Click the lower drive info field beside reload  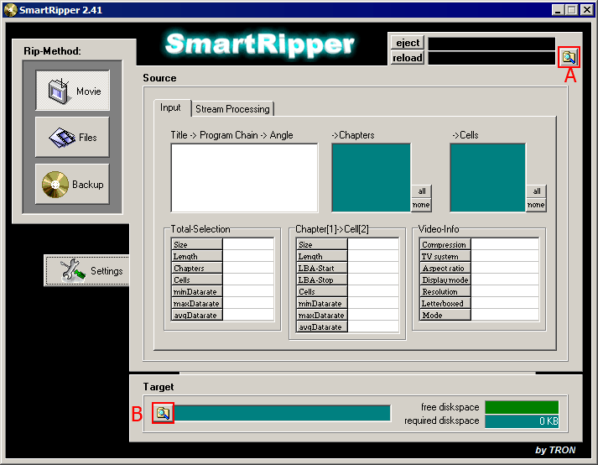tap(491, 58)
